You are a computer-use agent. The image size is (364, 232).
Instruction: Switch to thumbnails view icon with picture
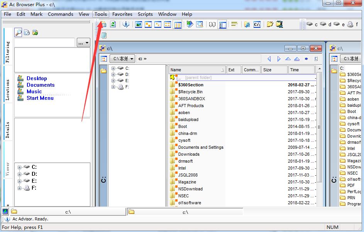pos(139,24)
